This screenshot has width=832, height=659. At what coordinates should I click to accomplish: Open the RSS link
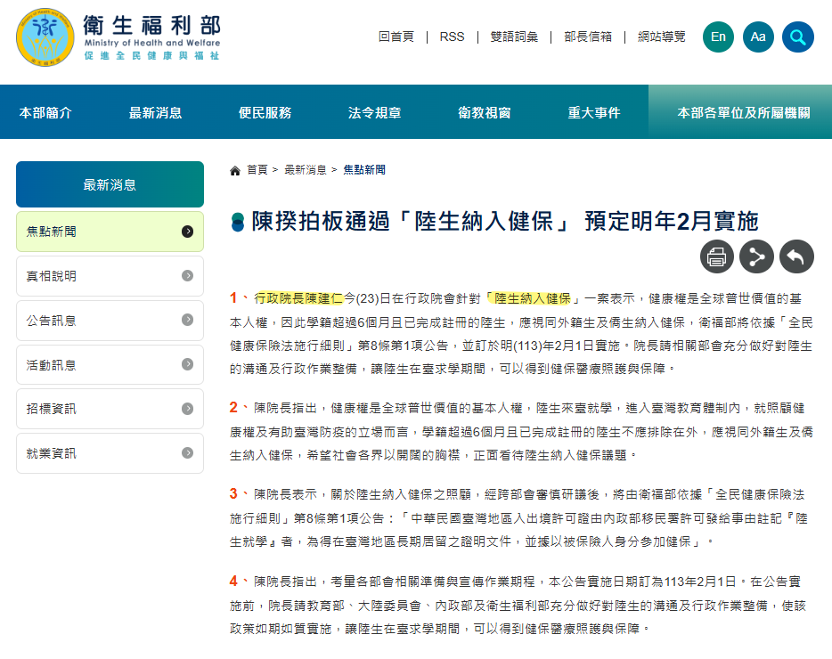(453, 37)
